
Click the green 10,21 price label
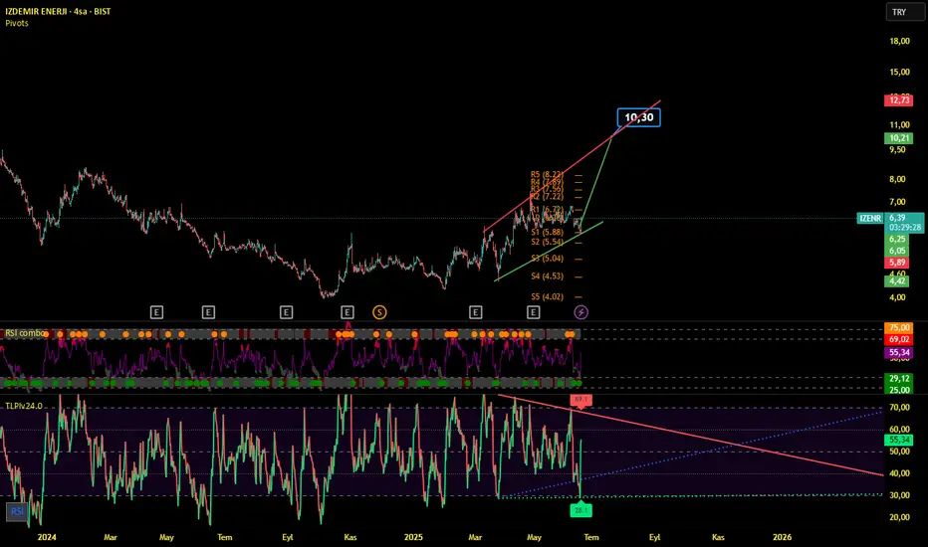click(898, 138)
